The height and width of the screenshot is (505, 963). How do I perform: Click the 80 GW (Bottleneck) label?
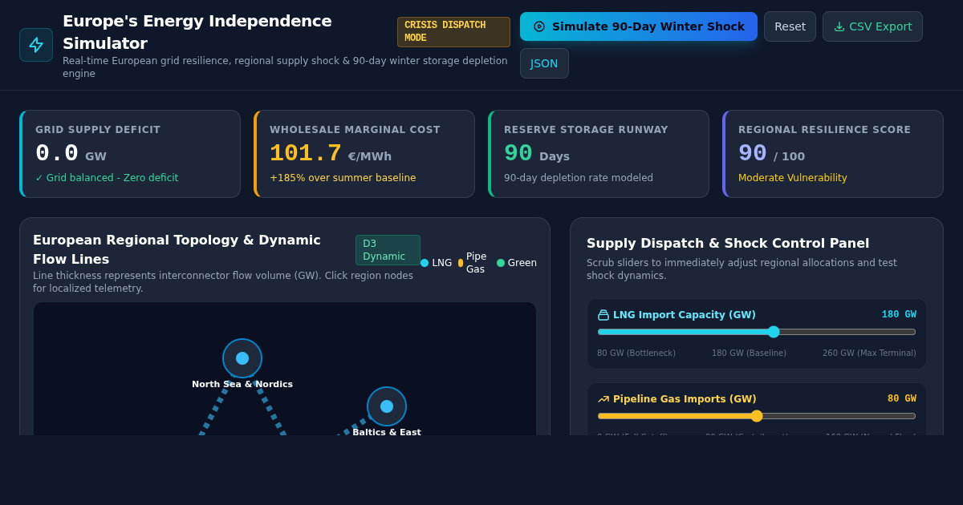coord(636,353)
